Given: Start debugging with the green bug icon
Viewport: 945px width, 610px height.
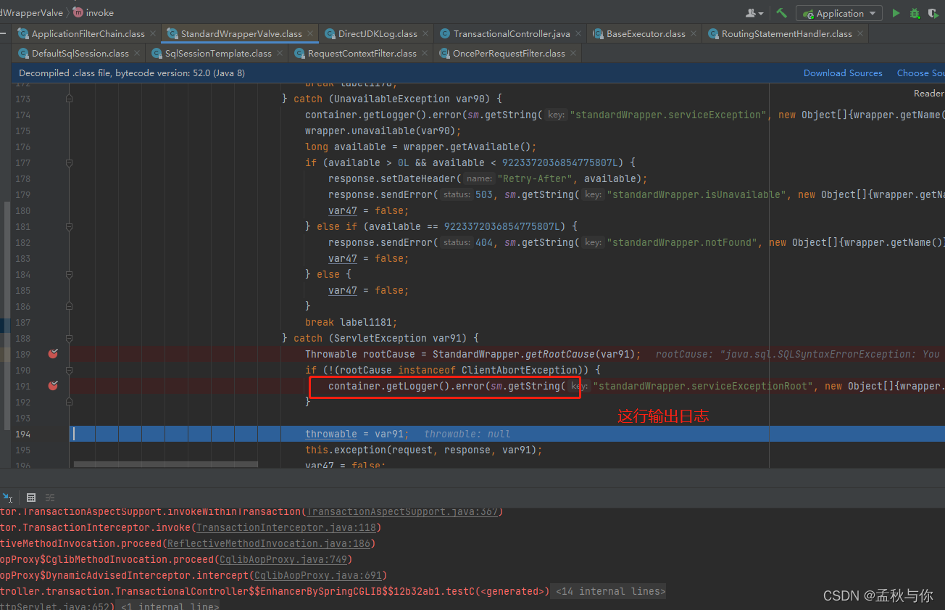Looking at the screenshot, I should click(915, 13).
